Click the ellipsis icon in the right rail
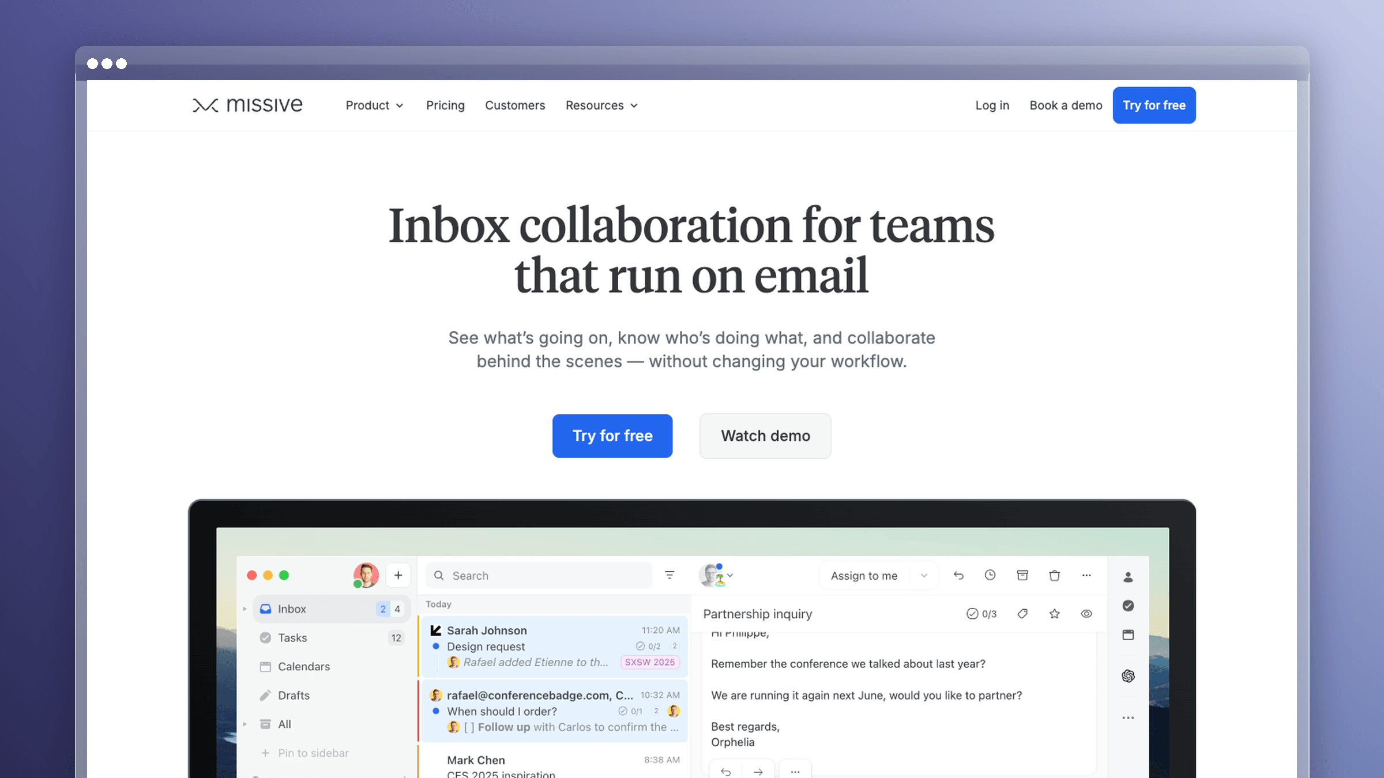This screenshot has width=1384, height=778. (1128, 717)
